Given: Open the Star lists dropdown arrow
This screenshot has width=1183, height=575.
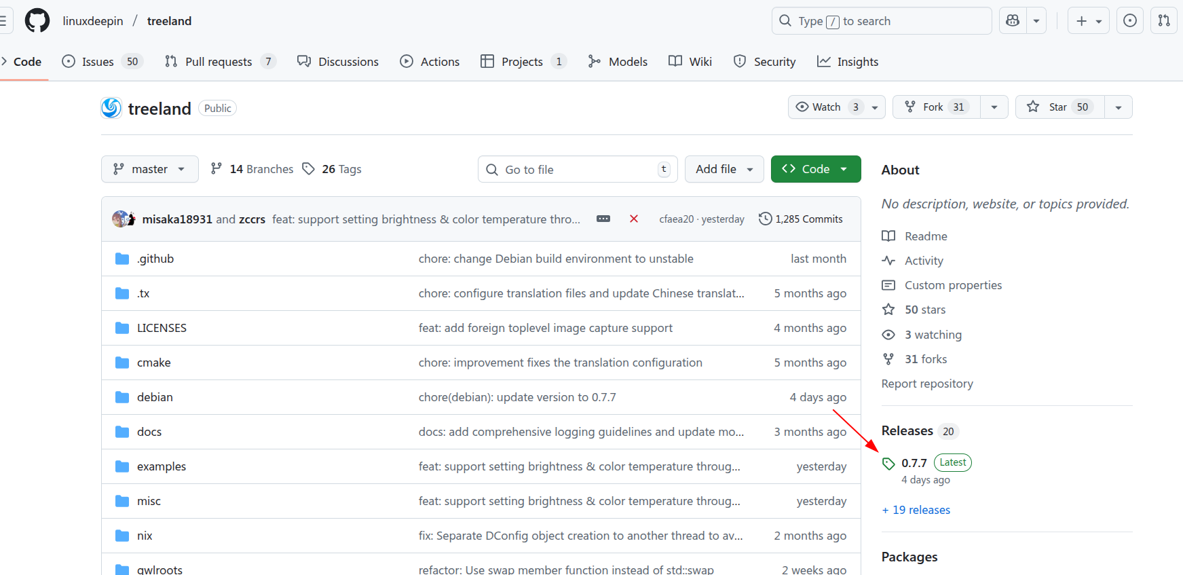Looking at the screenshot, I should [x=1119, y=107].
